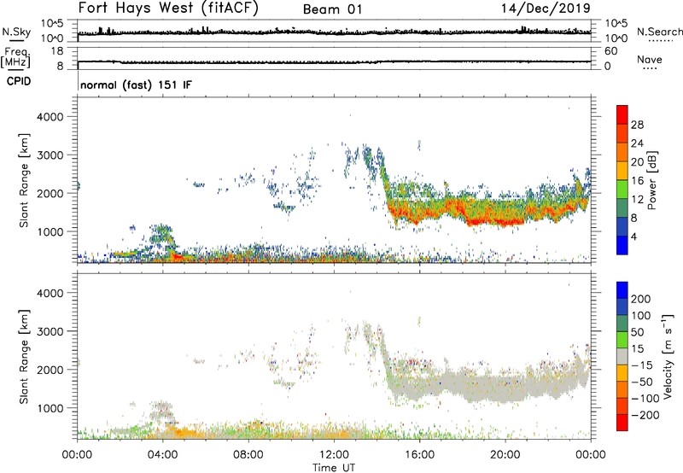Click the 'Freq. [MHz]' axis label
Viewport: 683px width, 473px height.
pos(16,57)
